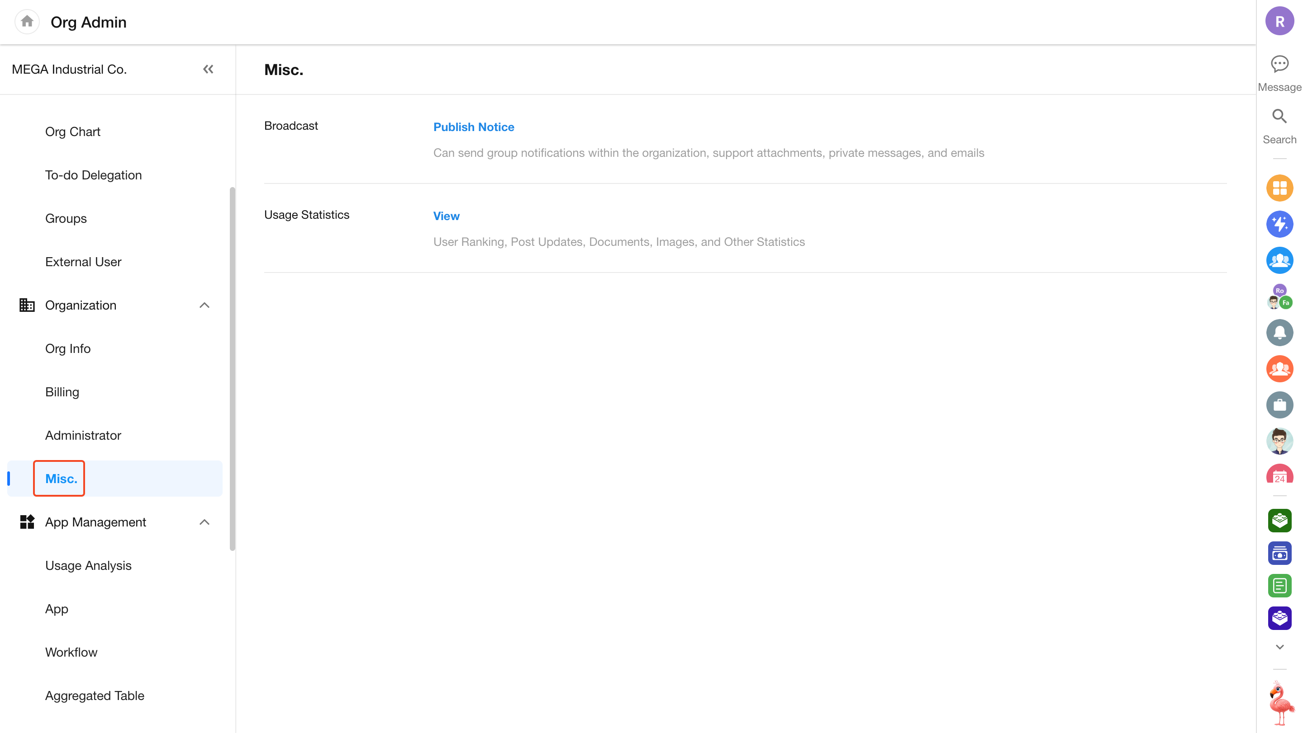Open the Administrator menu item
Viewport: 1303px width, 733px height.
point(83,436)
